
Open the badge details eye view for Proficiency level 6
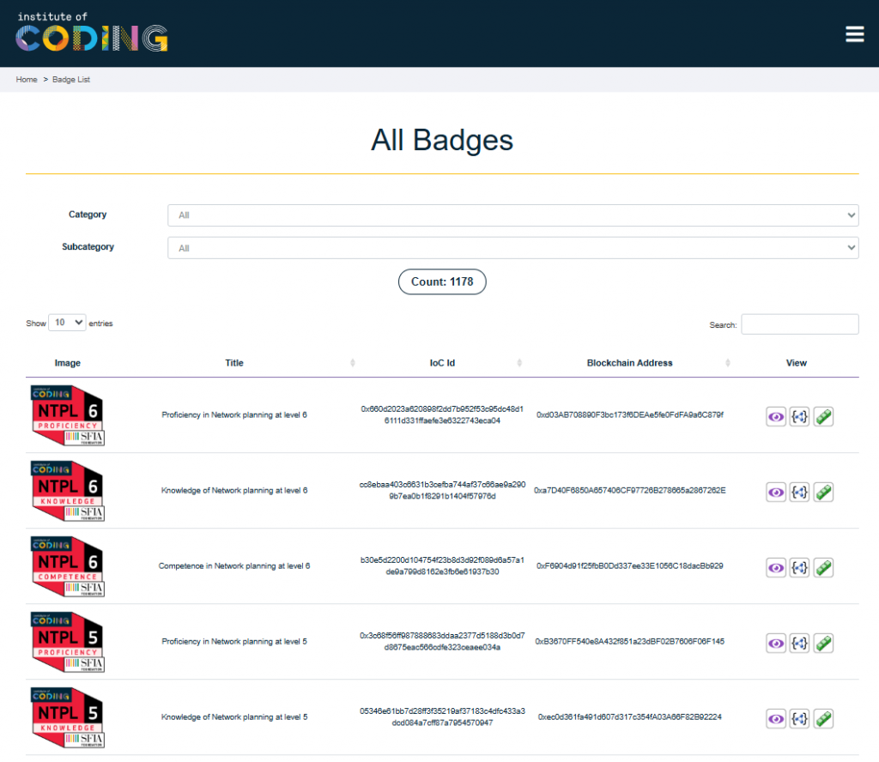(x=776, y=416)
